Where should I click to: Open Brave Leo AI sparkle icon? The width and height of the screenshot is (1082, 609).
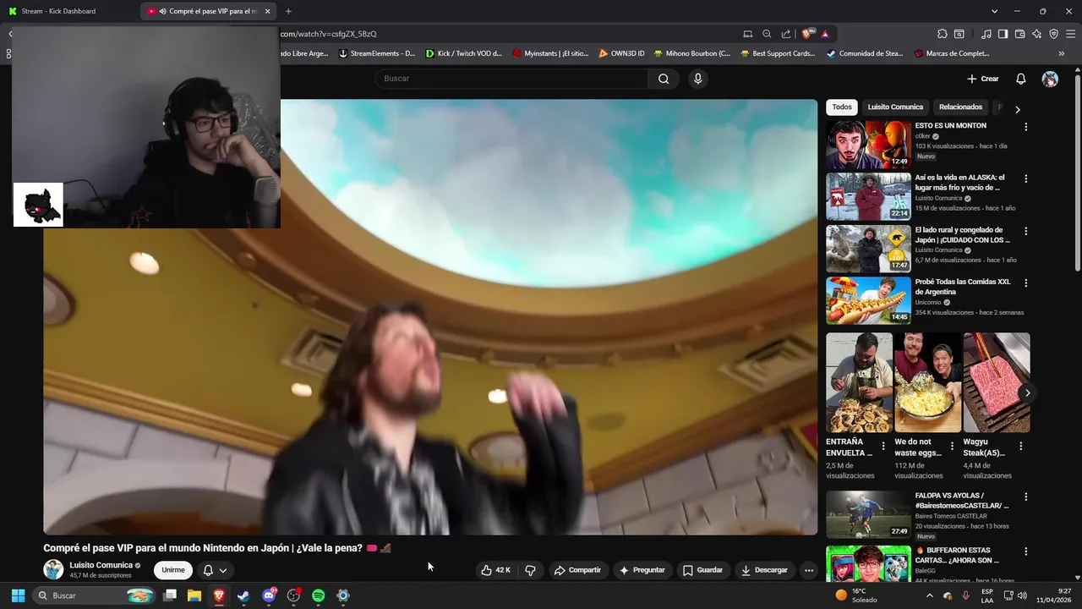(x=1036, y=34)
